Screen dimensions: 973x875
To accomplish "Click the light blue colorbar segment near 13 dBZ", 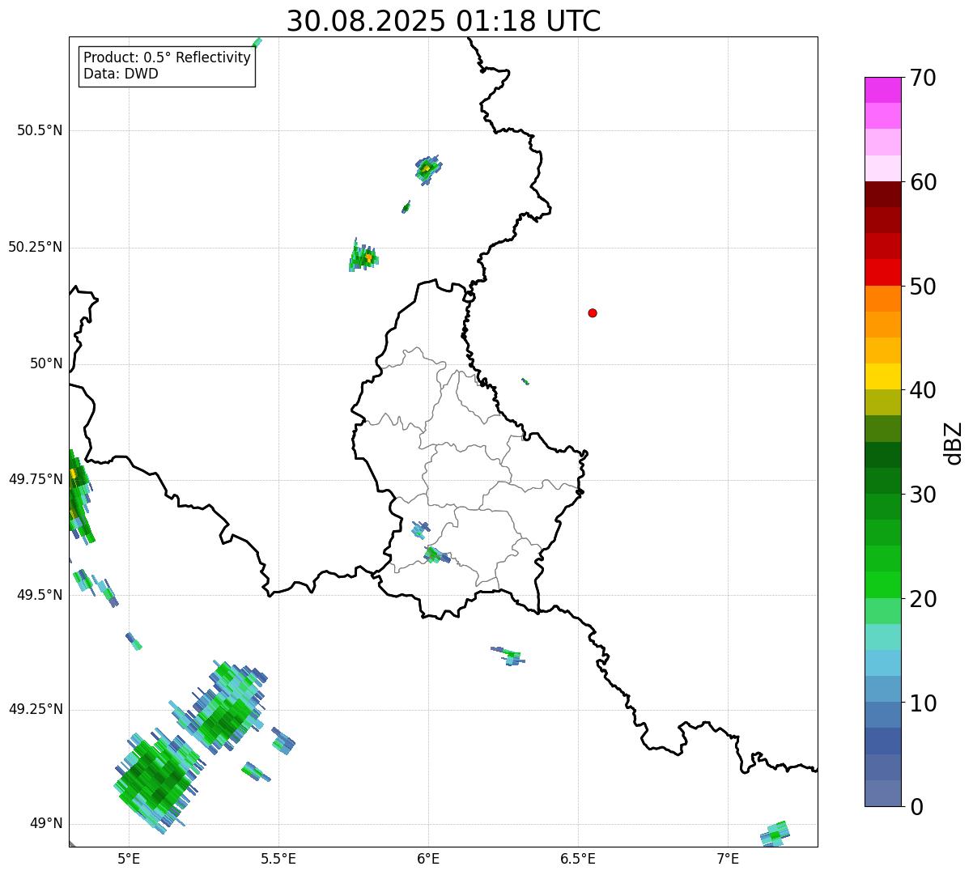I will (x=882, y=663).
